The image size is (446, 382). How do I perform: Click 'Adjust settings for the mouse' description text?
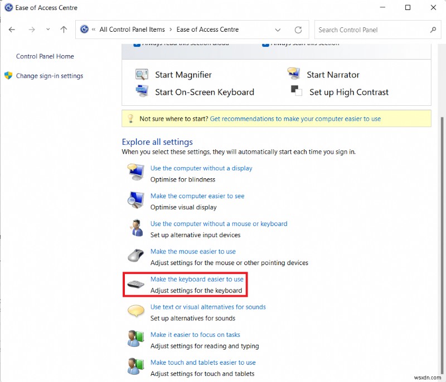[x=229, y=263]
